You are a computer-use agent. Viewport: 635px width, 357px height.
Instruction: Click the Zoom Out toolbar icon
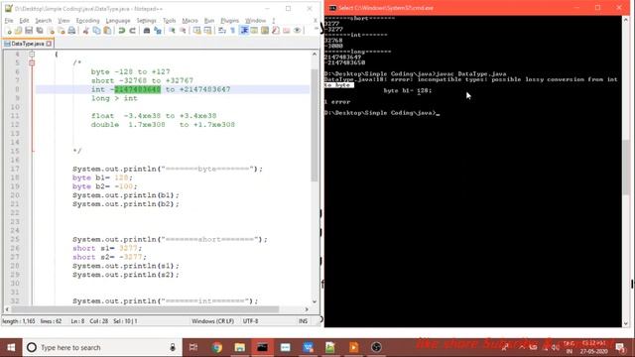183,31
